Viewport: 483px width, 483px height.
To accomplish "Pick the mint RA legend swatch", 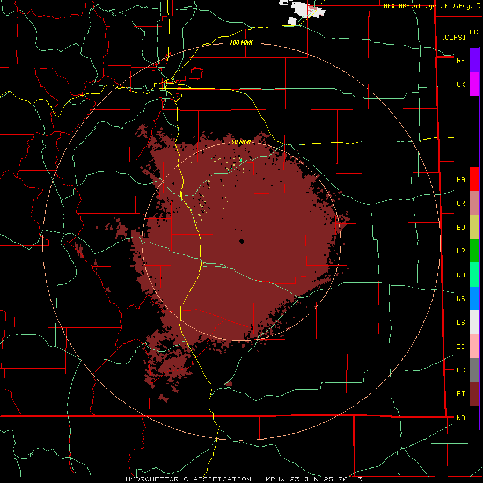I will (x=474, y=275).
